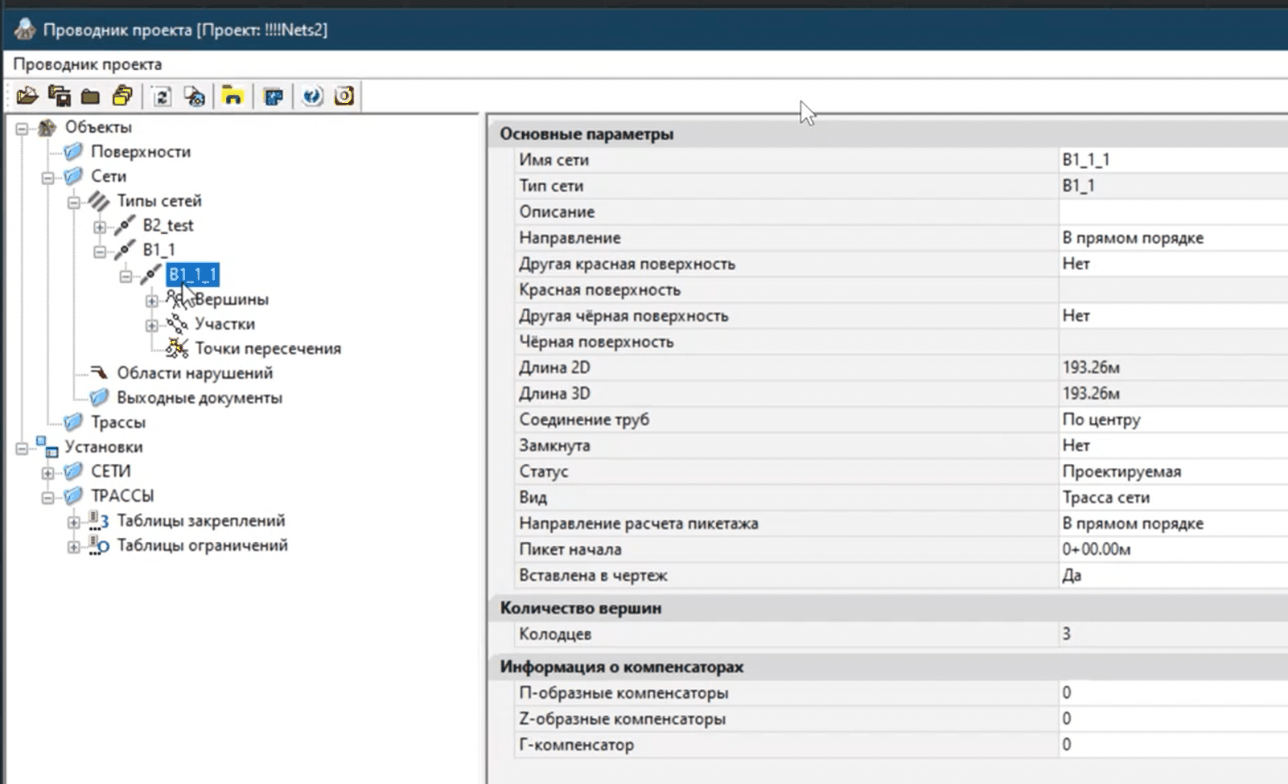Select Поверхности in the object tree
Screen dimensions: 1288x784
[140, 152]
